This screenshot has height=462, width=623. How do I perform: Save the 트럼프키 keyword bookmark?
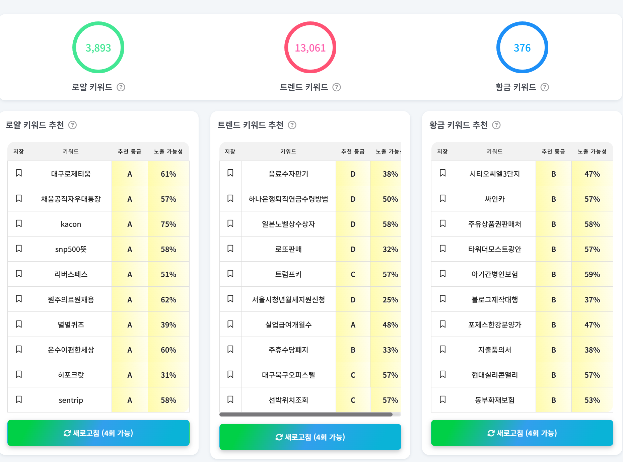tap(230, 274)
